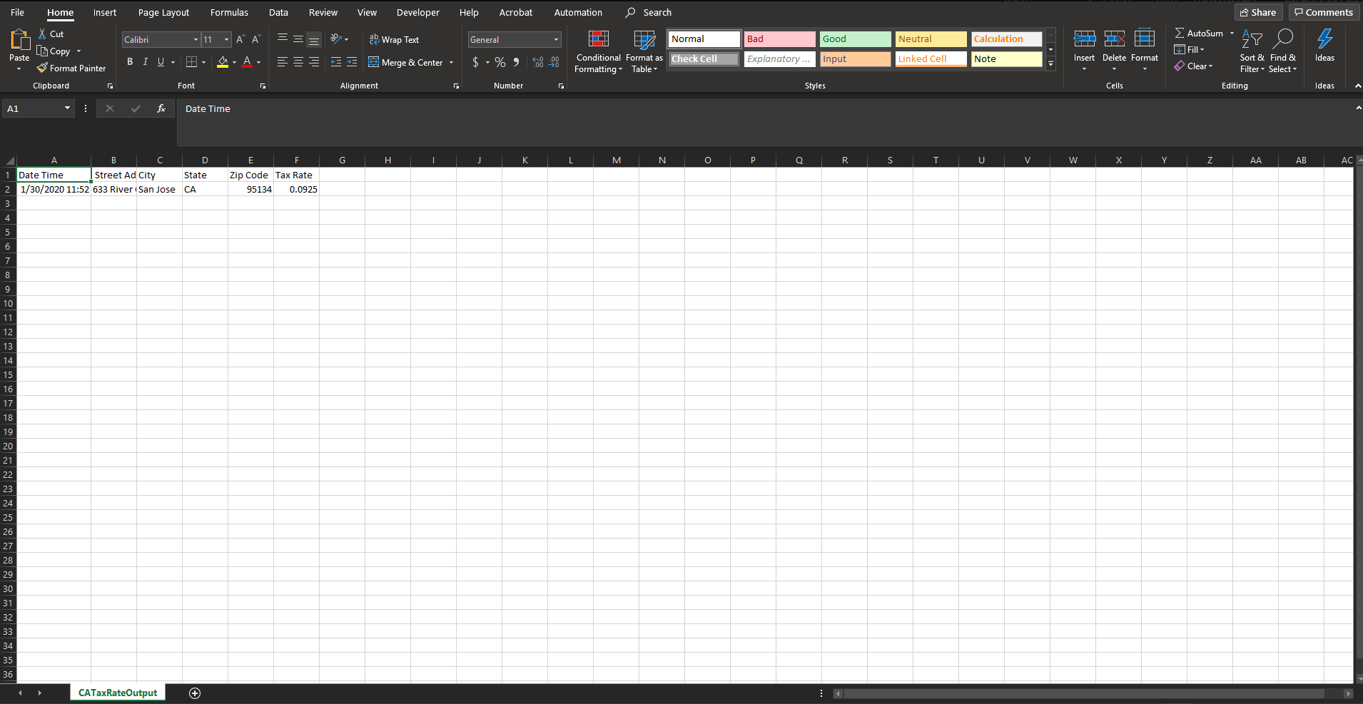This screenshot has height=704, width=1363.
Task: Toggle Italic formatting
Action: 146,62
